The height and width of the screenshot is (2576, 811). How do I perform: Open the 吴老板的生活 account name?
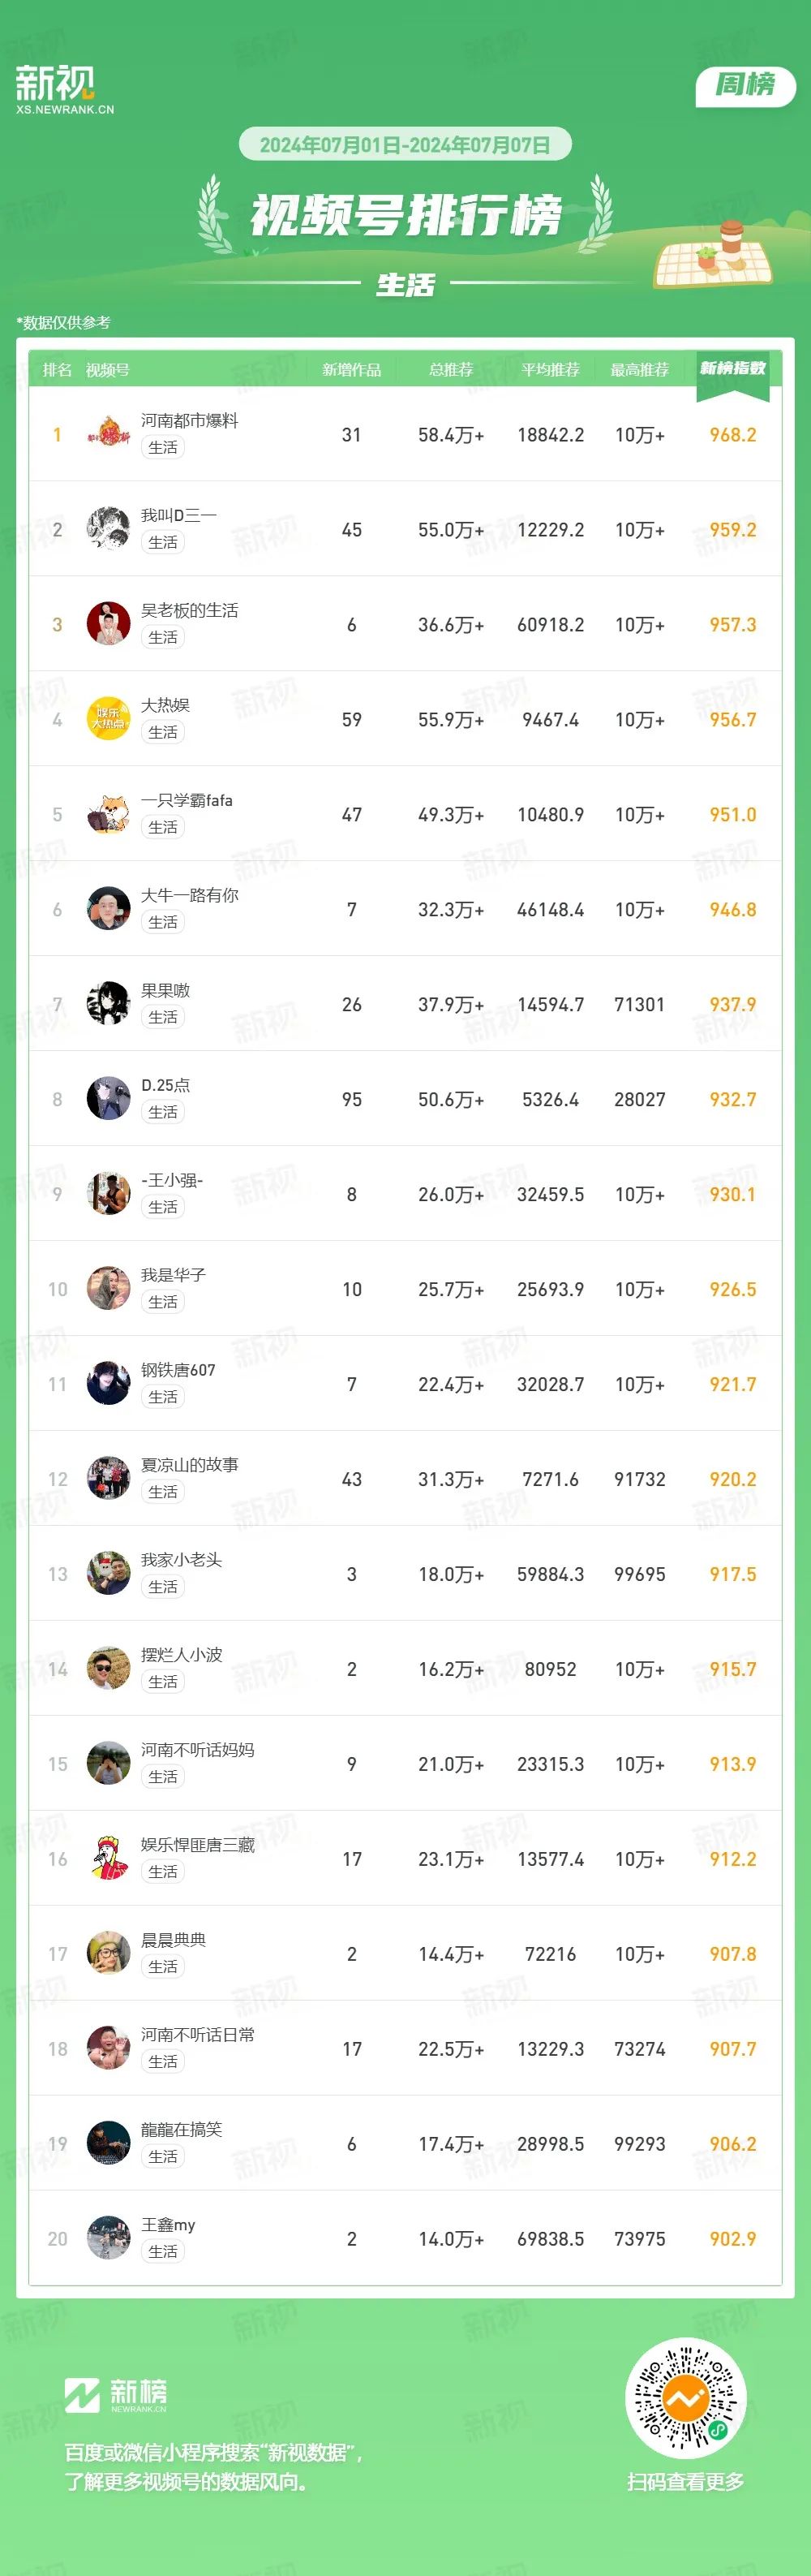tap(189, 610)
